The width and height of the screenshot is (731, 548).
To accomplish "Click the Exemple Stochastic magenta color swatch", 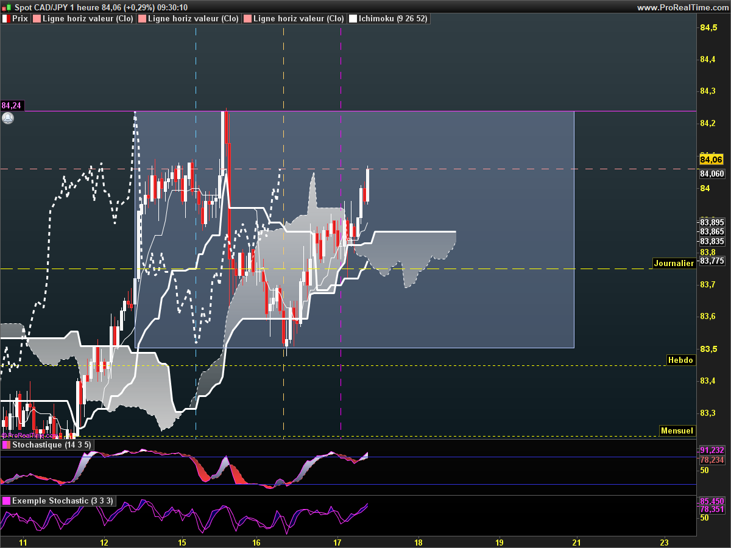I will 6,501.
